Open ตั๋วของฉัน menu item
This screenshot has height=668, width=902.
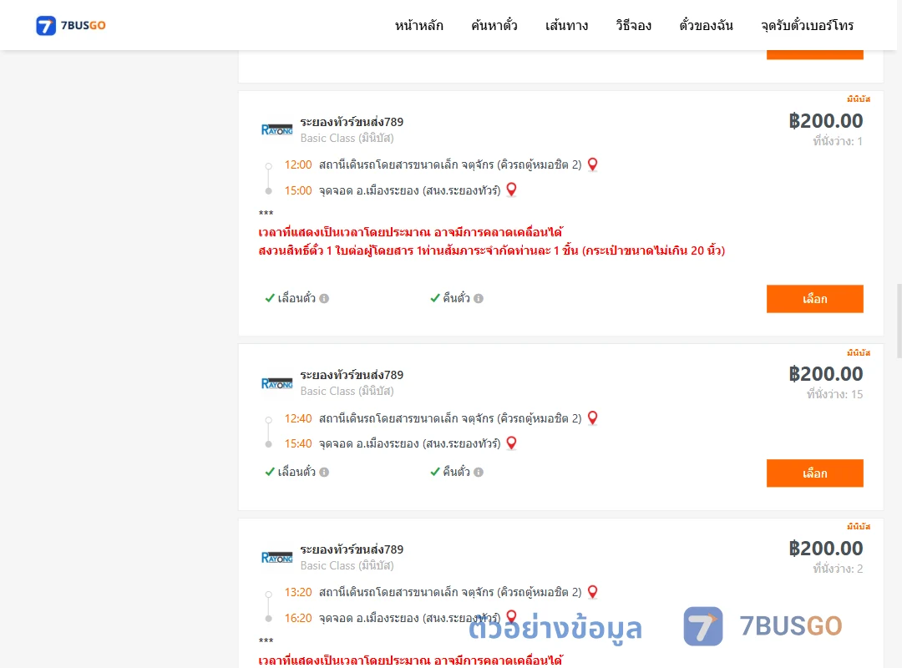(706, 25)
